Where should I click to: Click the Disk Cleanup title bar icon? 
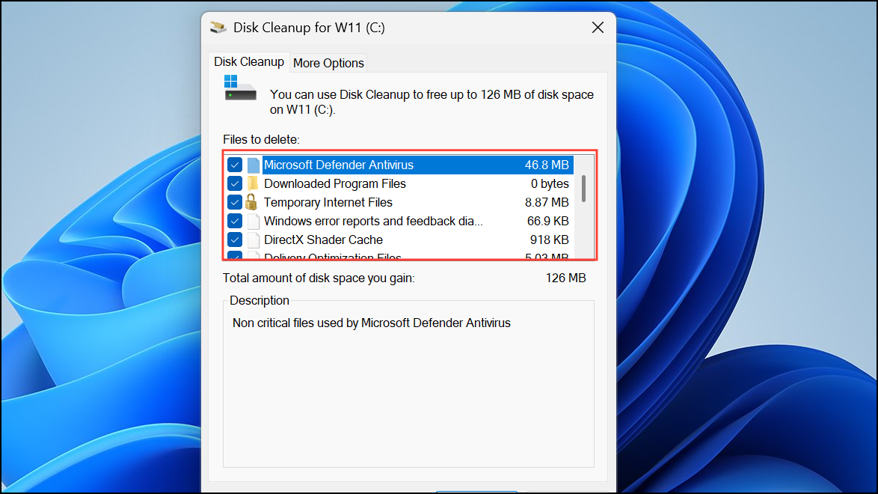(x=218, y=28)
